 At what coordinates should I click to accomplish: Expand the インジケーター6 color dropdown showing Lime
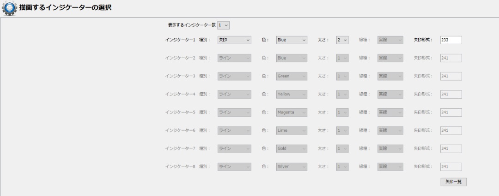(x=292, y=131)
